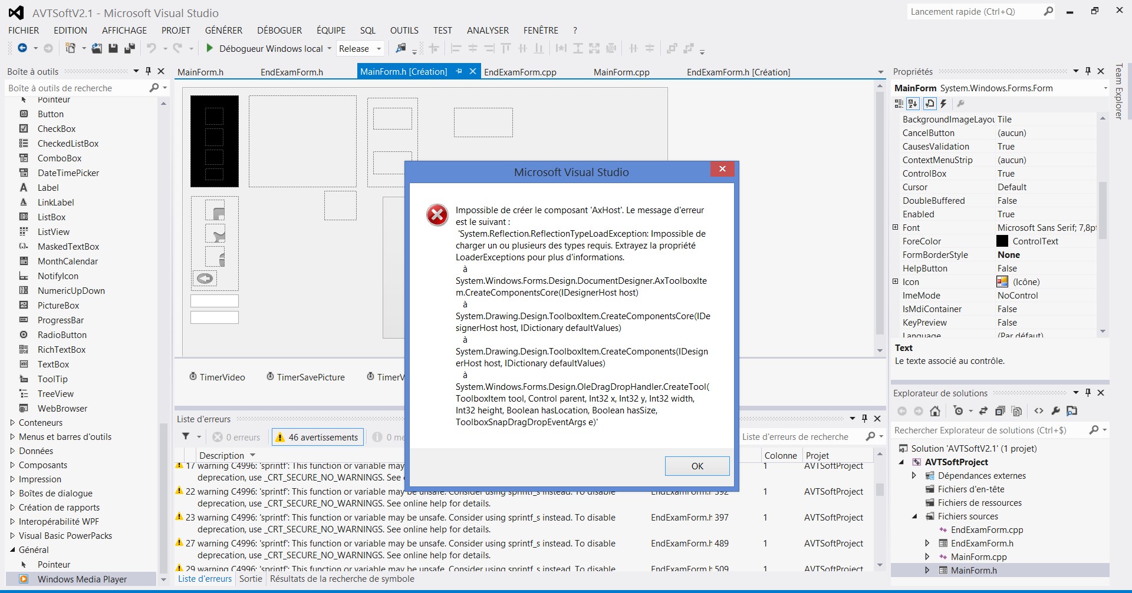
Task: Click ForeColor black color swatch
Action: click(1002, 241)
